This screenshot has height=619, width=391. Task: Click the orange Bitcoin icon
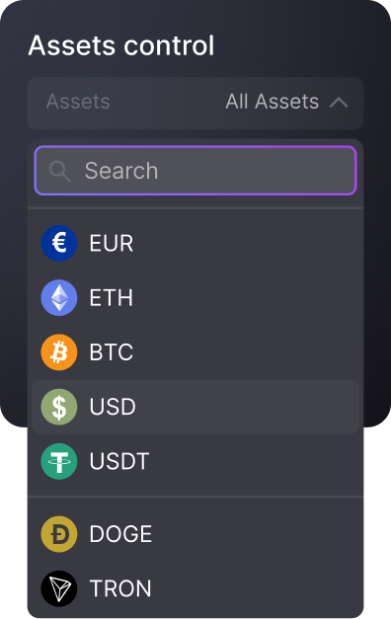59,351
